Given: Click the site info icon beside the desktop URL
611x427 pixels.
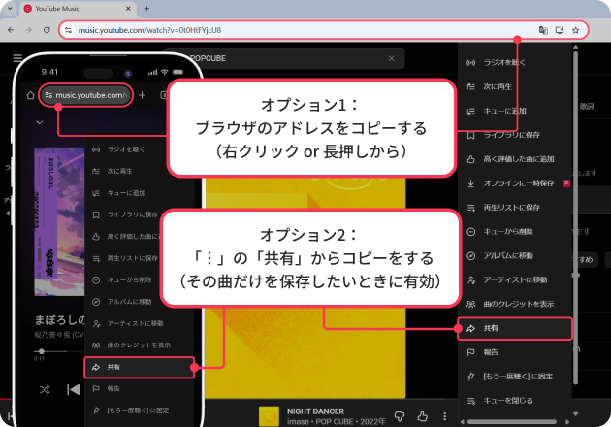Looking at the screenshot, I should pos(67,30).
